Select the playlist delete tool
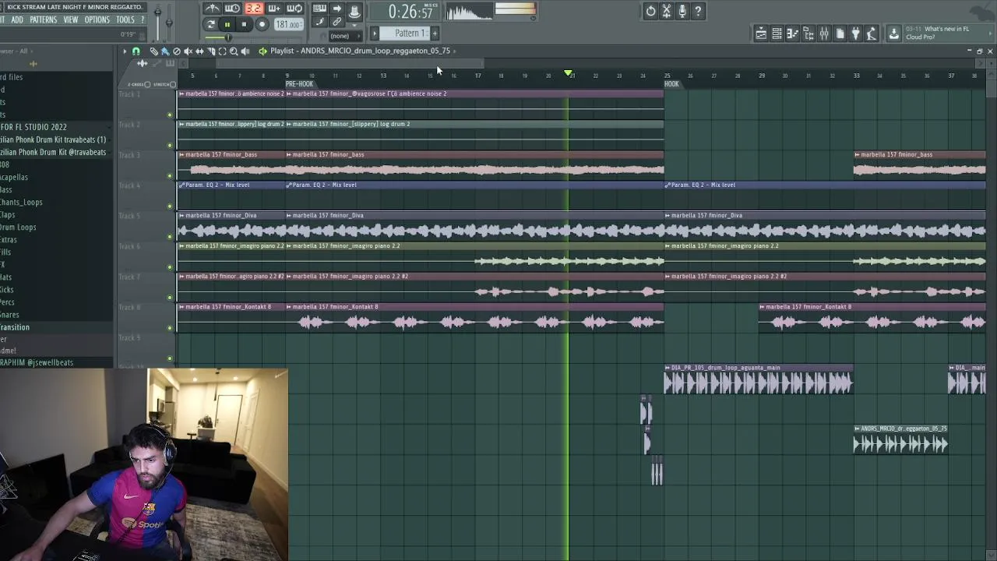Screen dimensions: 997x561 177,51
